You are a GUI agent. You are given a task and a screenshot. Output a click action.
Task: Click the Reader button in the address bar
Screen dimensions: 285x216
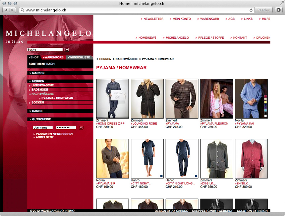[x=263, y=10]
